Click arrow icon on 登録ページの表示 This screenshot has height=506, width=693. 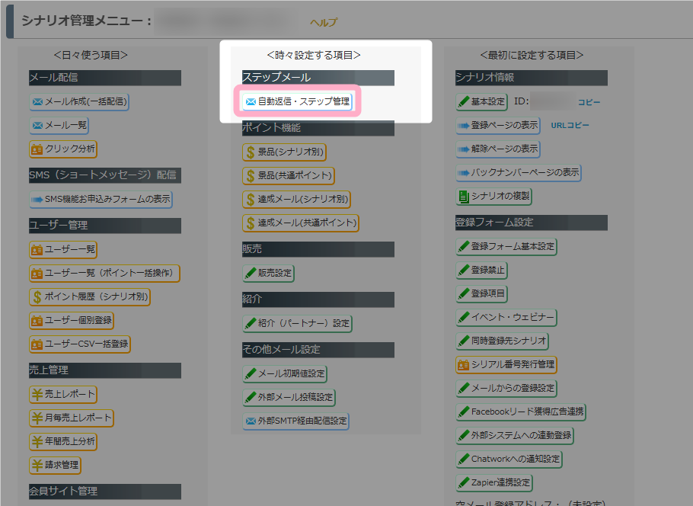tap(463, 125)
